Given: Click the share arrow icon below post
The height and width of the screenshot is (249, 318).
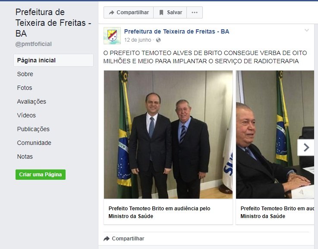Looking at the screenshot, I should click(107, 239).
